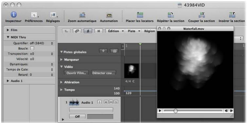
Task: Expand the Altération global track
Action: tap(62, 82)
